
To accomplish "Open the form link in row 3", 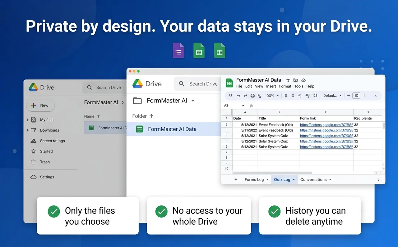I will coord(326,130).
